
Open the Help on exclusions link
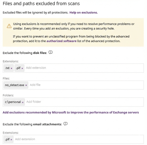[x=84, y=12]
